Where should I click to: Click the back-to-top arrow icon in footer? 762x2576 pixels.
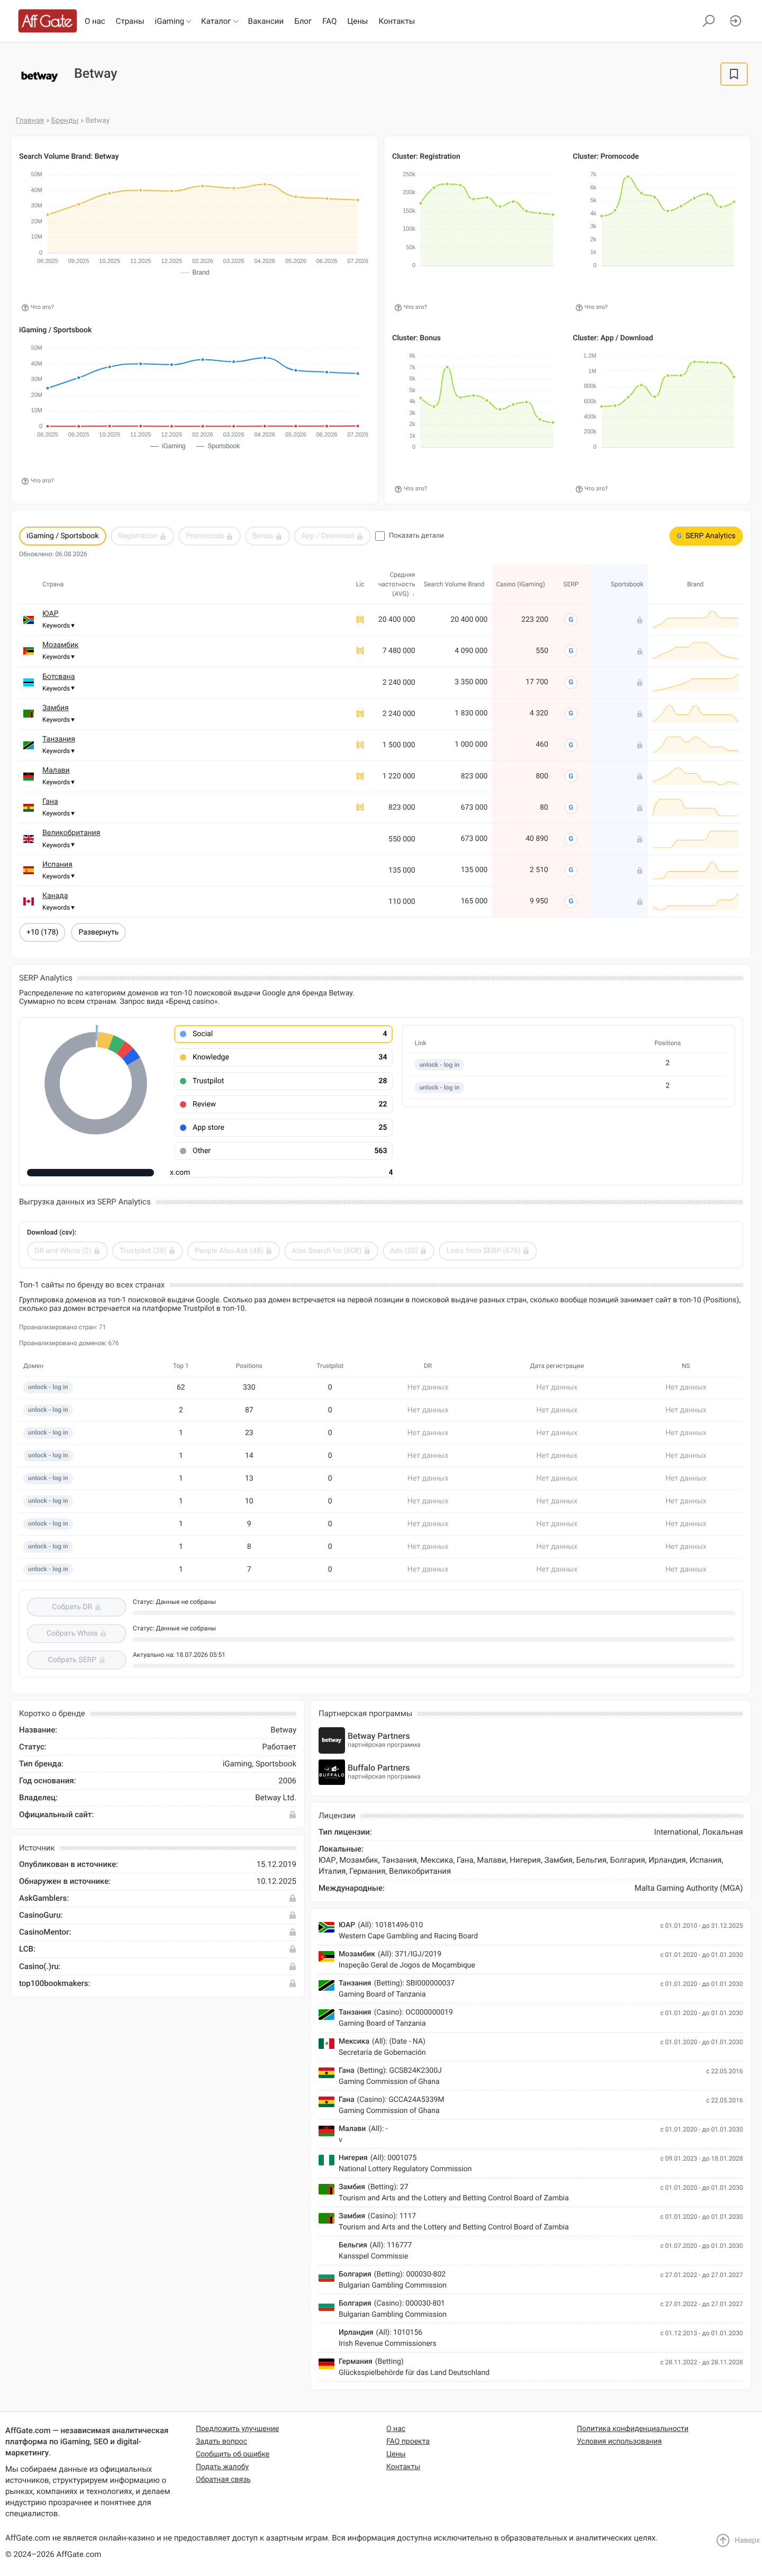[x=722, y=2541]
